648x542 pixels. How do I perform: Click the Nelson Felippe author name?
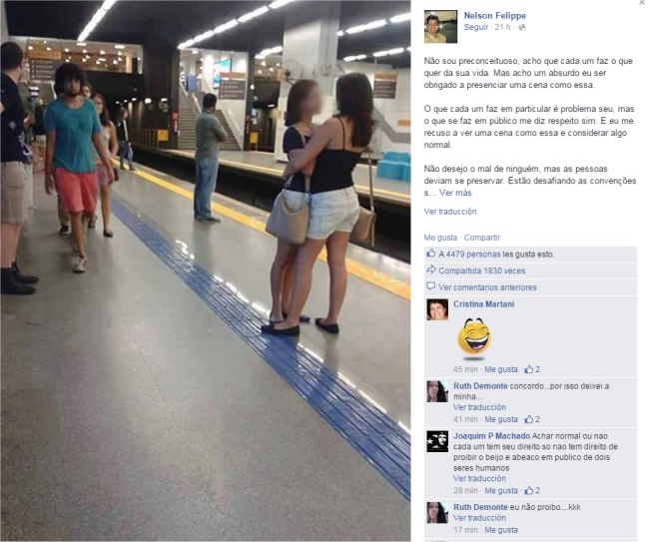494,16
